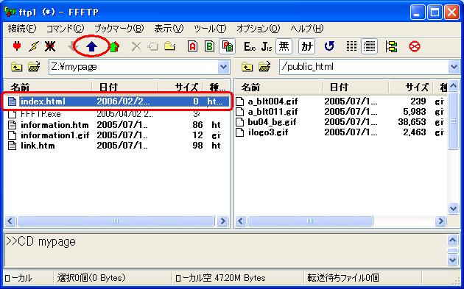Image resolution: width=464 pixels, height=289 pixels.
Task: Click the red plug Connect icon
Action: point(17,46)
